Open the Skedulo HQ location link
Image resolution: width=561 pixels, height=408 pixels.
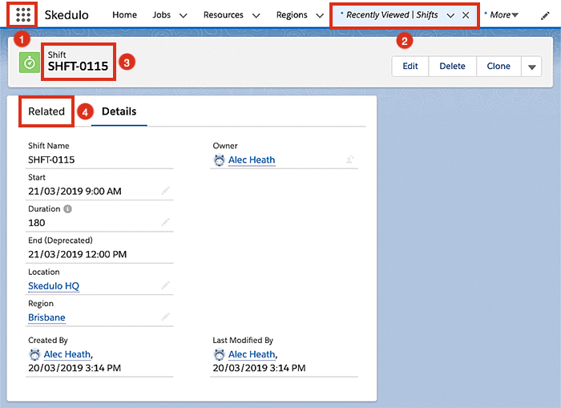point(54,286)
